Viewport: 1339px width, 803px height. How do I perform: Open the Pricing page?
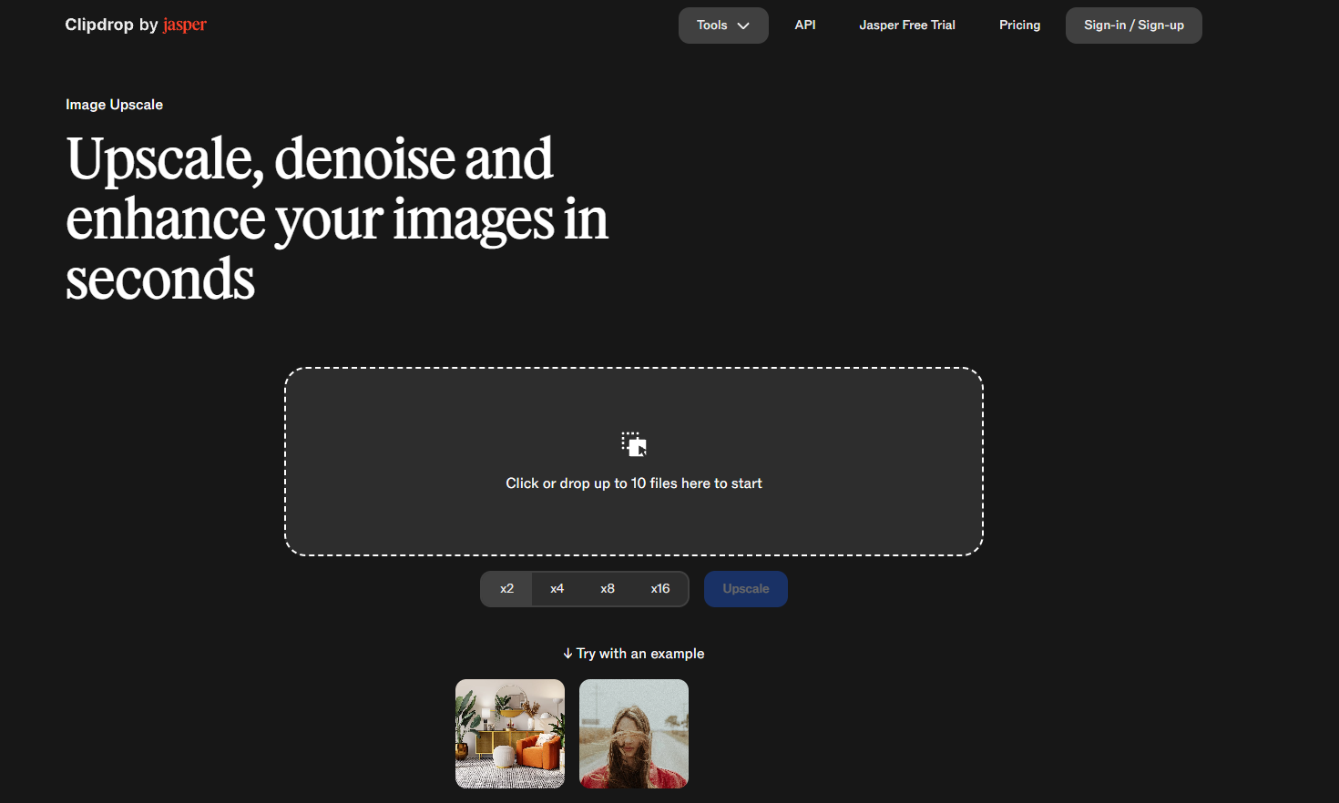pos(1019,25)
